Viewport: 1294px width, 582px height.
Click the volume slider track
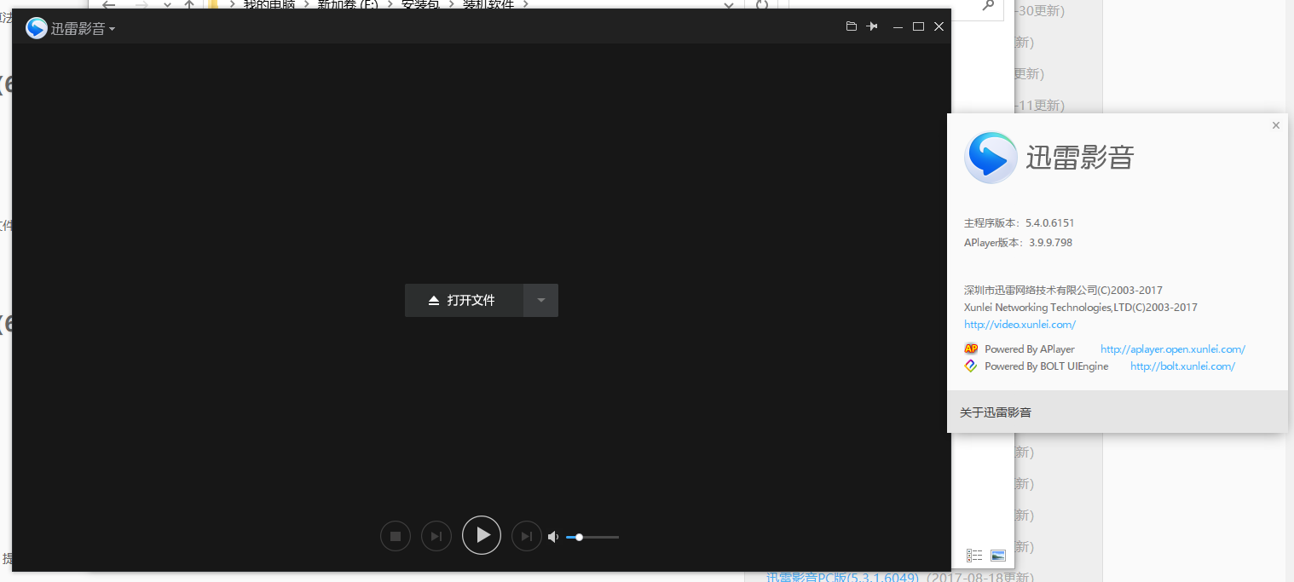pos(597,537)
